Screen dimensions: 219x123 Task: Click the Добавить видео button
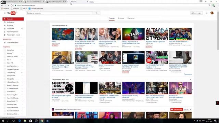click(196, 13)
